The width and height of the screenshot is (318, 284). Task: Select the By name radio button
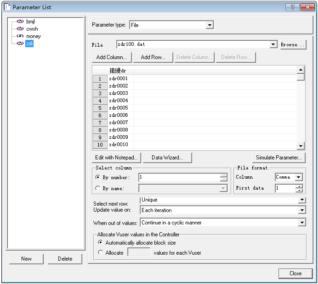[x=98, y=188]
